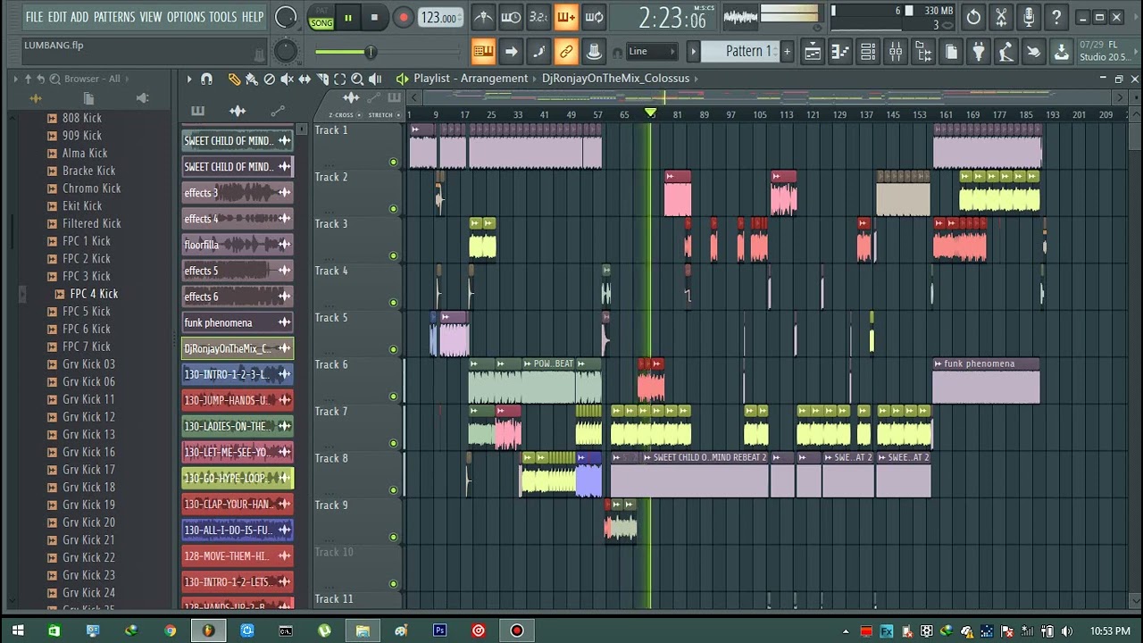The width and height of the screenshot is (1143, 643).
Task: Open the TOOLS menu
Action: (223, 17)
